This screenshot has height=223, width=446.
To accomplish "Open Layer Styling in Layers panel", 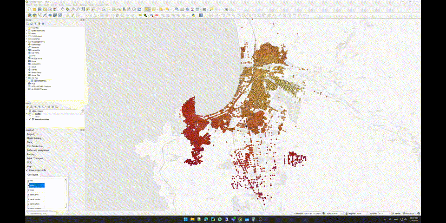I will pos(27,107).
